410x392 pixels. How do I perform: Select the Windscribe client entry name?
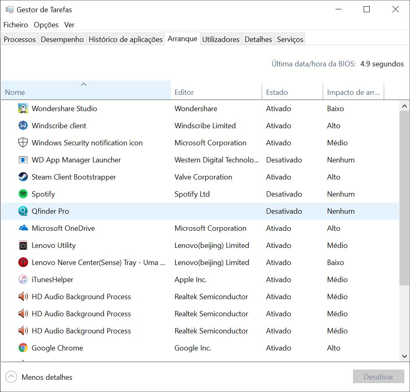[x=59, y=126]
